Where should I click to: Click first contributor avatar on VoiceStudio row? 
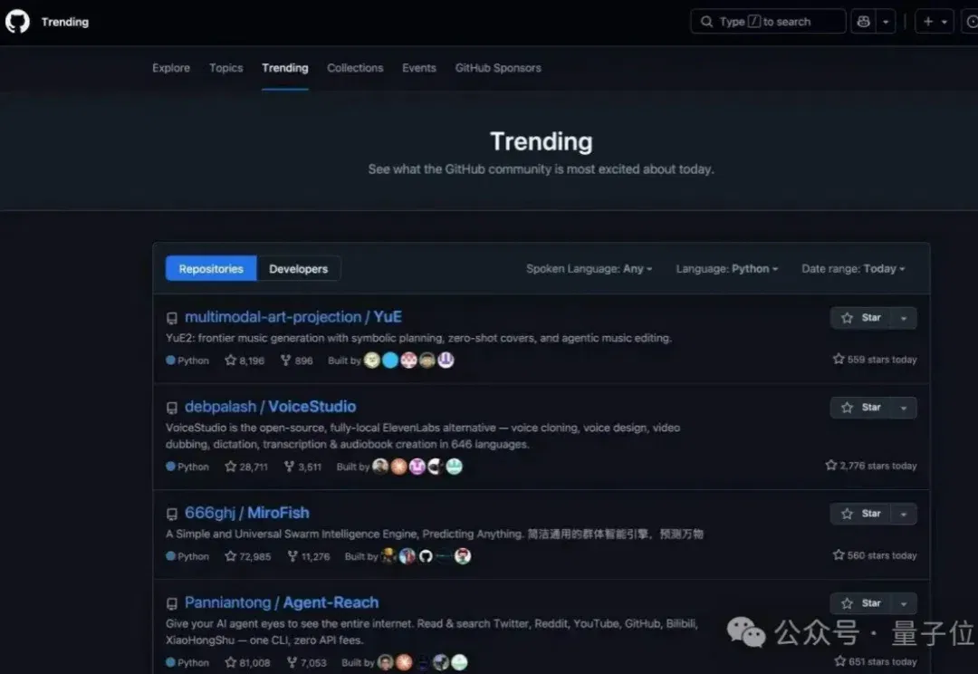[379, 467]
